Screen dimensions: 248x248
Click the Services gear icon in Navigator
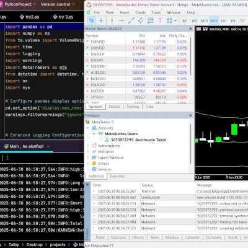tap(94, 169)
